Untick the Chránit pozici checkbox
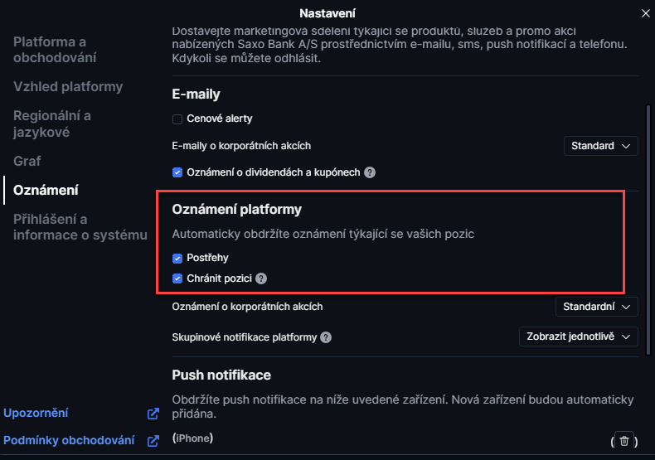Screen dimensions: 655x460 tap(177, 279)
